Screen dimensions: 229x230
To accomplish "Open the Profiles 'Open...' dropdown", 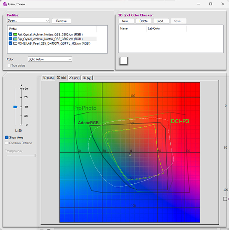I will point(29,21).
